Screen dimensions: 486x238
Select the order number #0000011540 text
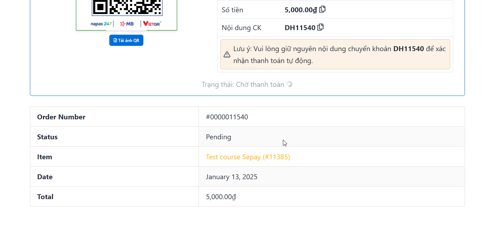tap(227, 117)
